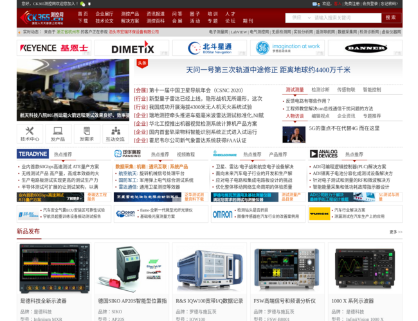Click the next arrow on news slideshow

(122, 91)
